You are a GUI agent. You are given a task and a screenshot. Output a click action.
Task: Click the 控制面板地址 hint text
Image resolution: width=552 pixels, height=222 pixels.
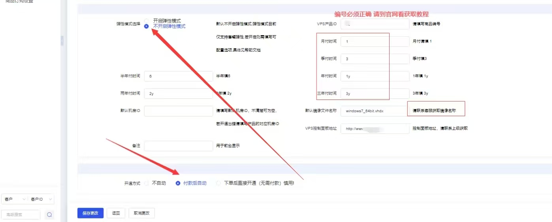click(440, 128)
